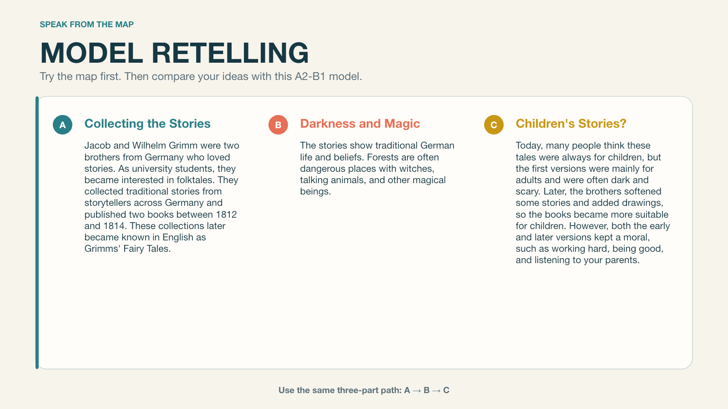Click the gold circle C badge
Screen dimensions: 728x409
pos(494,125)
